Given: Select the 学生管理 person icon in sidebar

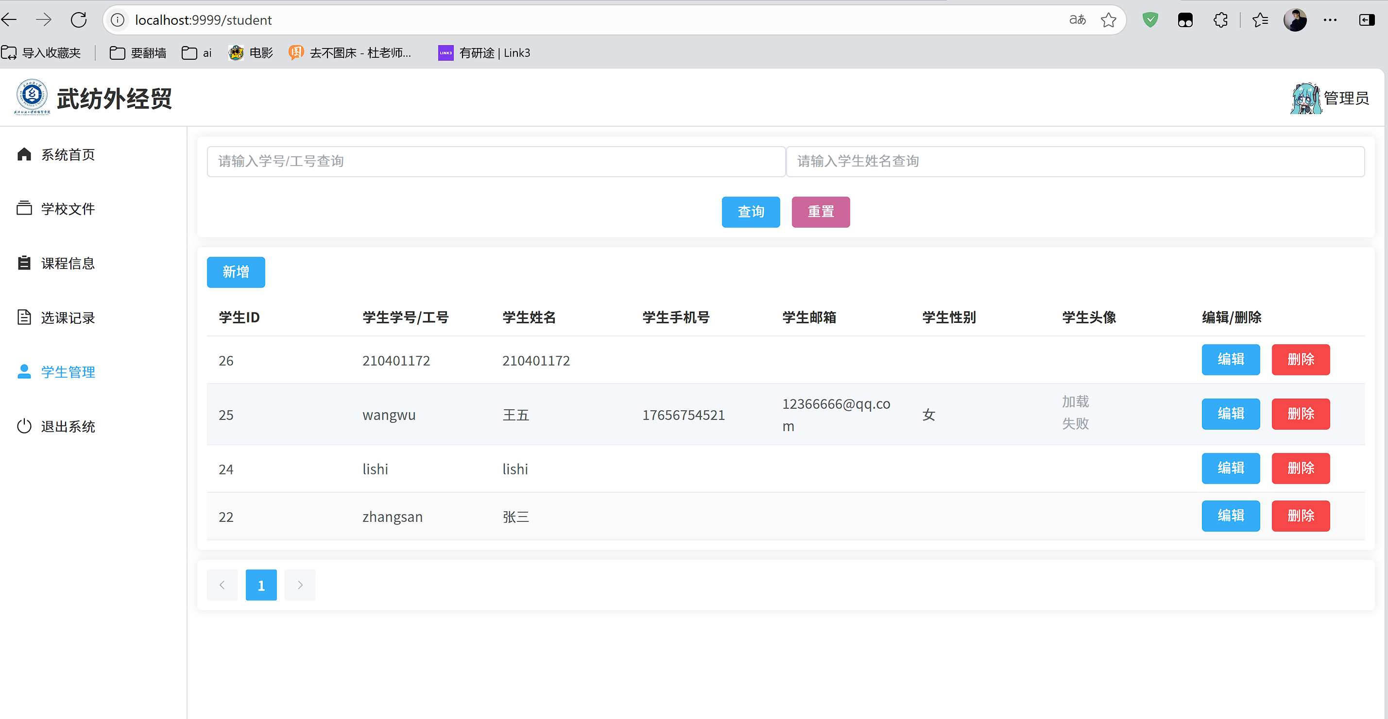Looking at the screenshot, I should tap(24, 371).
